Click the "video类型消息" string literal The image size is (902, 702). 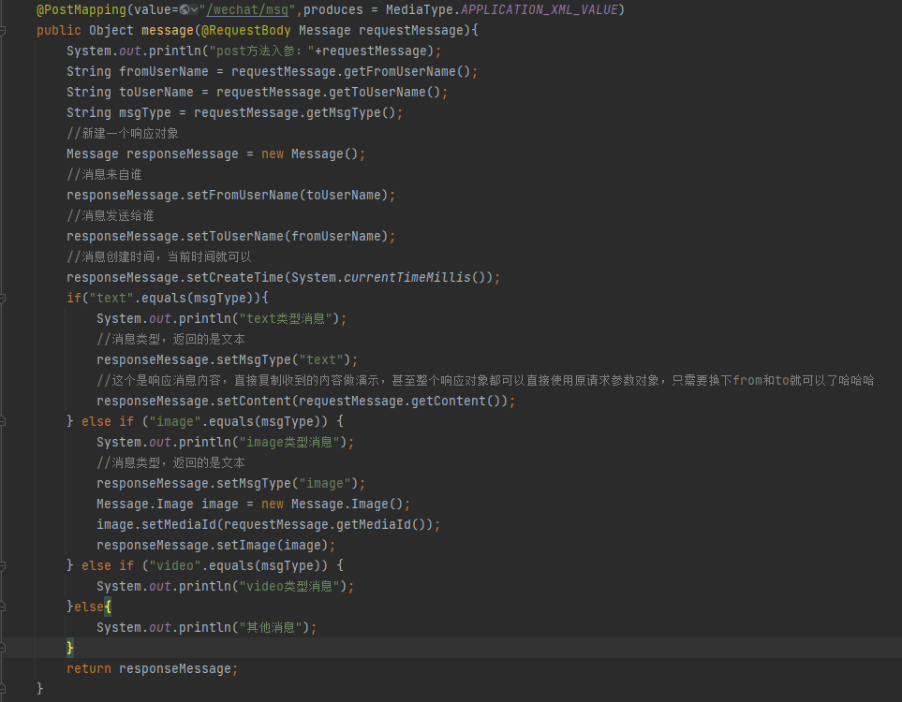coord(289,587)
